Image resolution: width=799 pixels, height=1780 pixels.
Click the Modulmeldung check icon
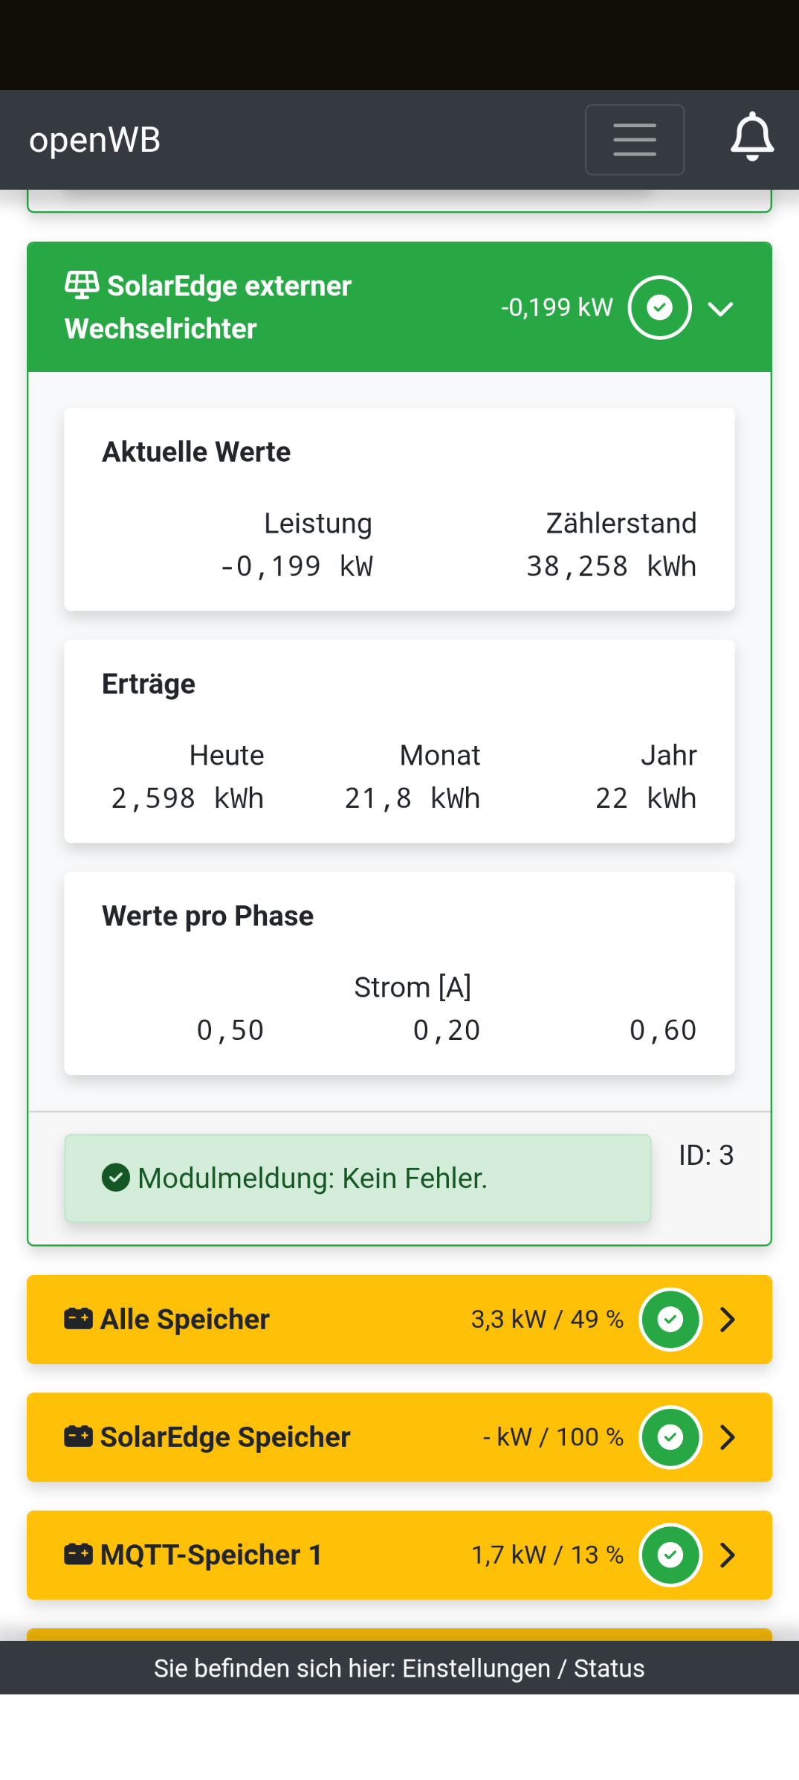[116, 1177]
